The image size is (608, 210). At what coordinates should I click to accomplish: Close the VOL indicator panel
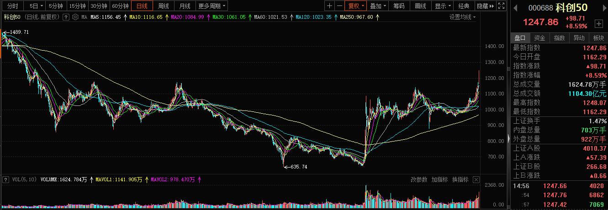coord(476,179)
